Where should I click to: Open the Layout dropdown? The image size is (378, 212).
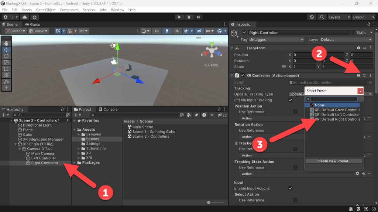pyautogui.click(x=363, y=17)
